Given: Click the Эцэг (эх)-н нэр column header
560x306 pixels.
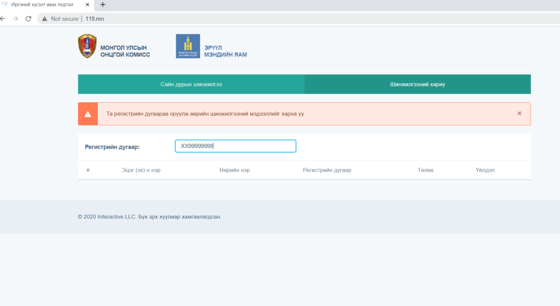Looking at the screenshot, I should click(x=141, y=170).
